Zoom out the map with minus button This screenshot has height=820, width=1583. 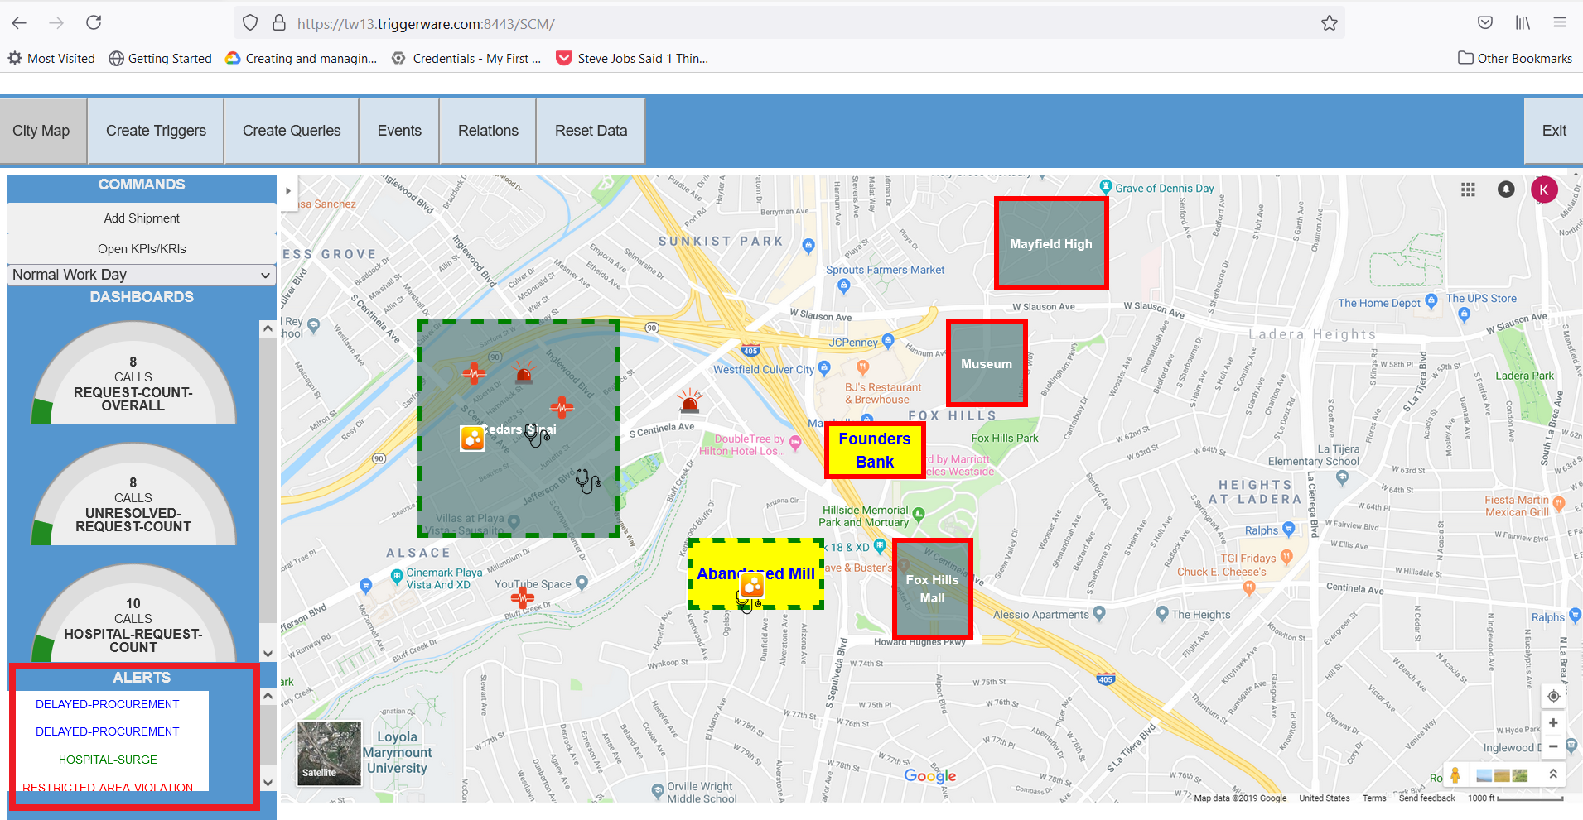coord(1553,746)
